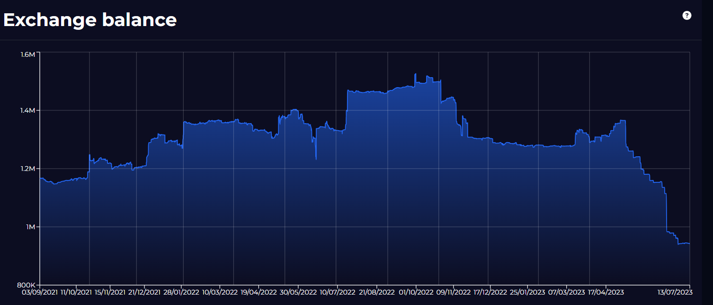Select the 21/12/2021 date label
Screen dimensions: 713x305
point(145,292)
